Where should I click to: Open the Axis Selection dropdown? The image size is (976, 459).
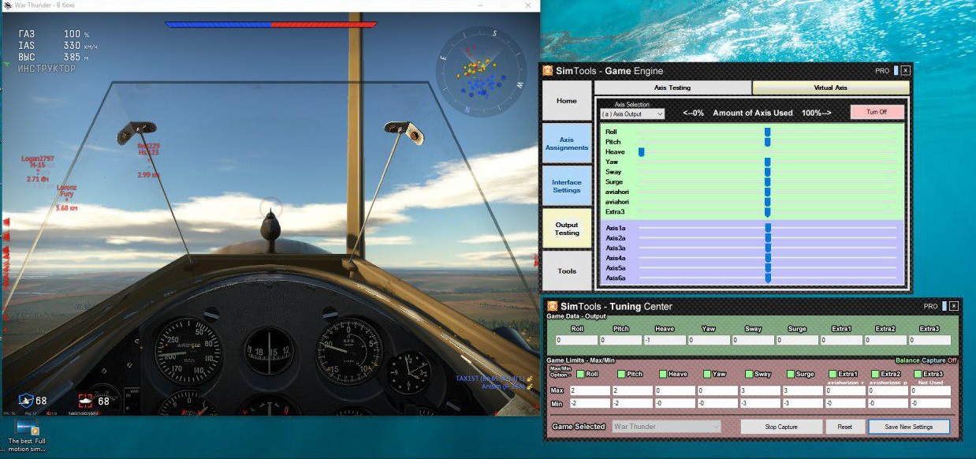(631, 114)
